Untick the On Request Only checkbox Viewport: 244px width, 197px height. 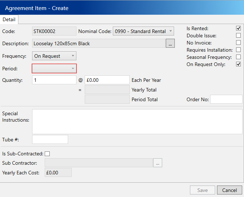[x=238, y=64]
